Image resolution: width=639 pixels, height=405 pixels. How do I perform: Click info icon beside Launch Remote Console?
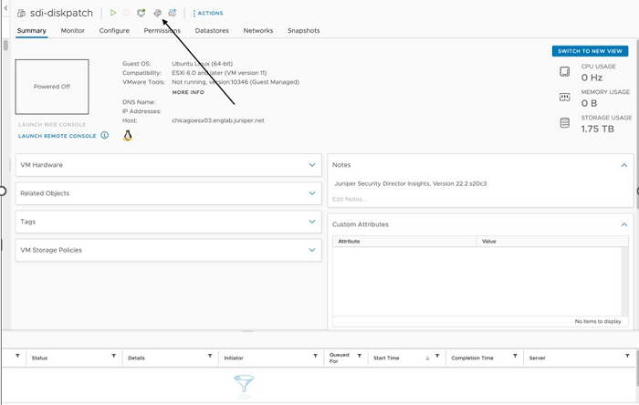click(x=105, y=135)
